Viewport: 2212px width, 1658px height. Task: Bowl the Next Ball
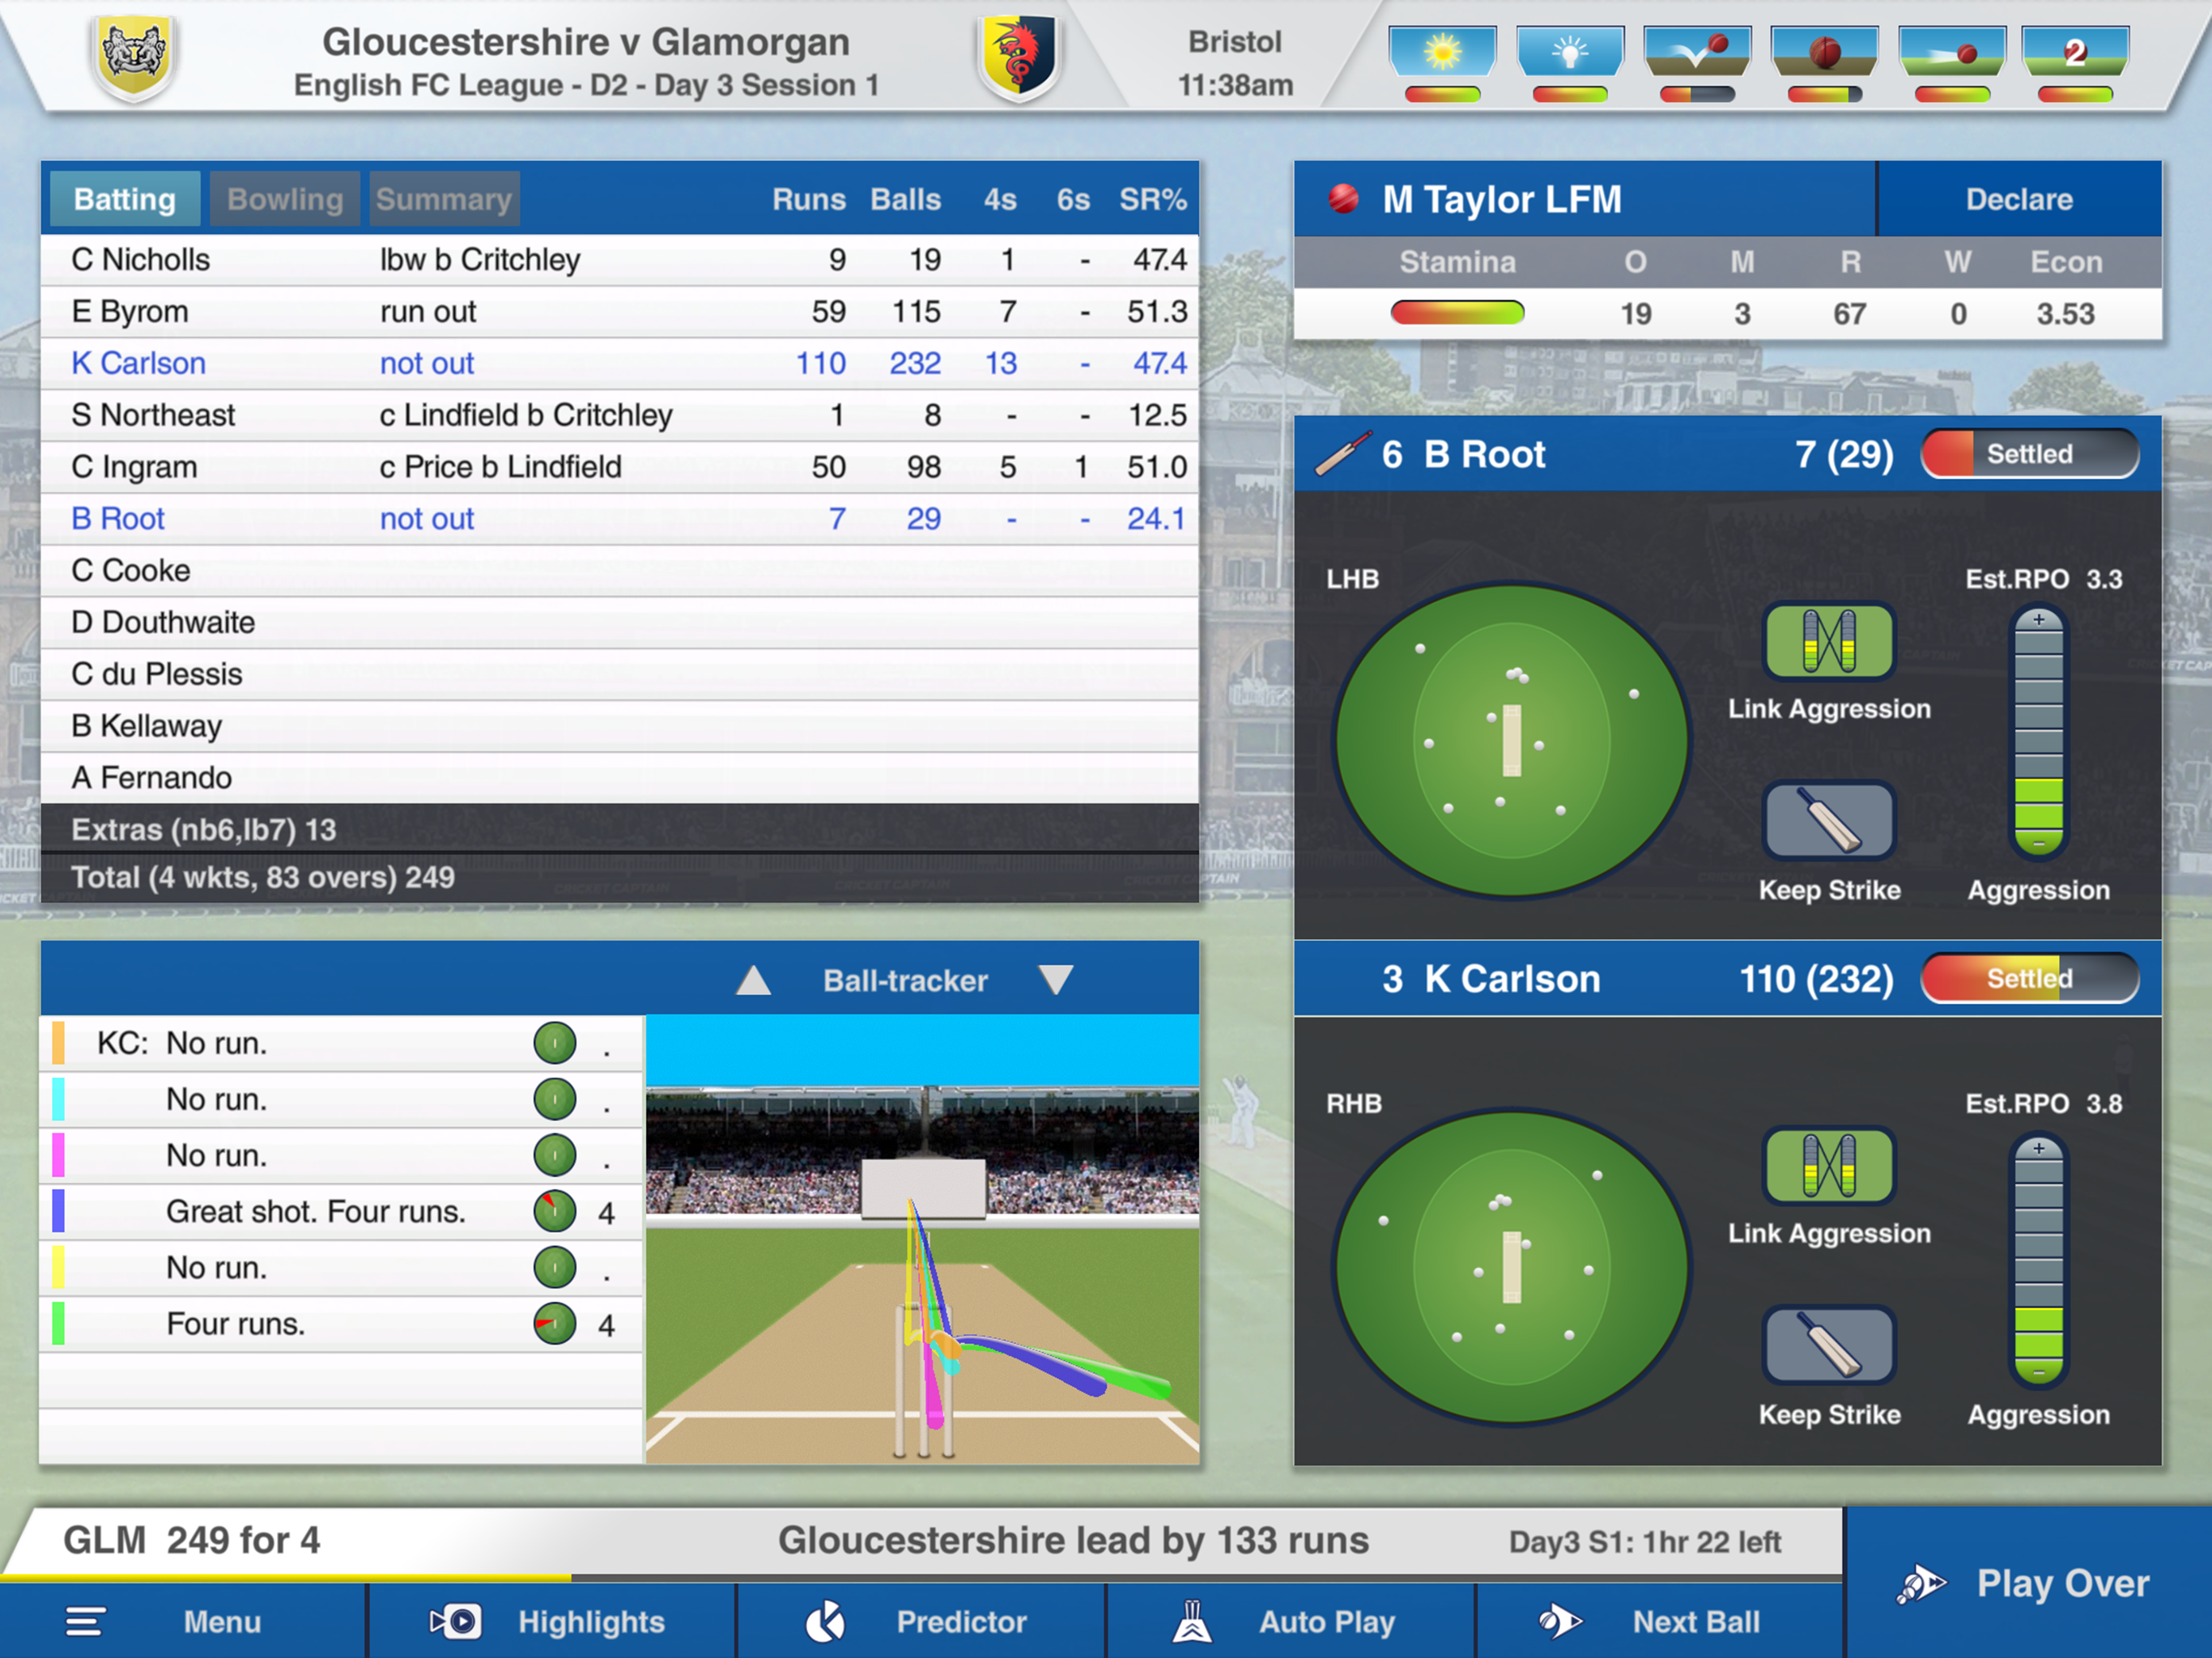[1660, 1621]
